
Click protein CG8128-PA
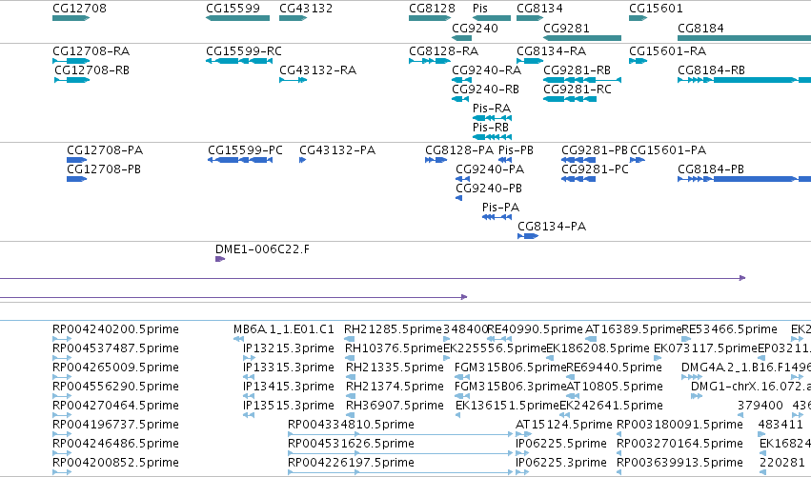[436, 160]
